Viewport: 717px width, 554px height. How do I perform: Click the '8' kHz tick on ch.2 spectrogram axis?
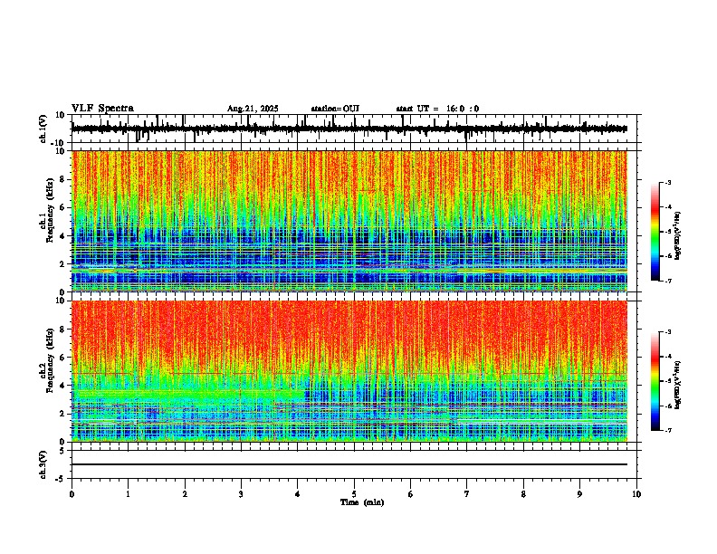coord(63,330)
